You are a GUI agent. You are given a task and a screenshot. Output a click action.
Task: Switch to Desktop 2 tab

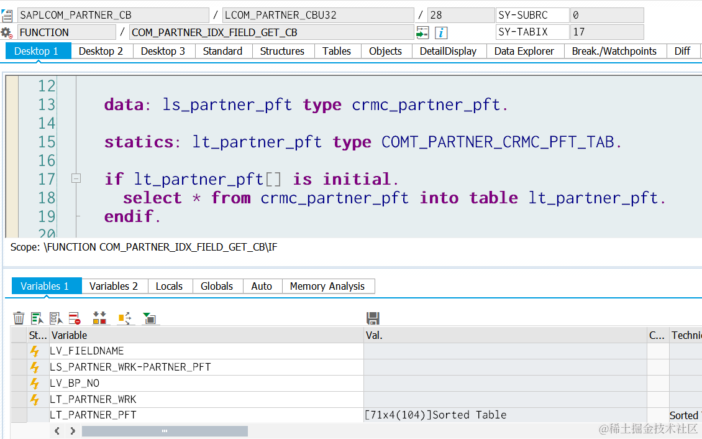(x=101, y=51)
